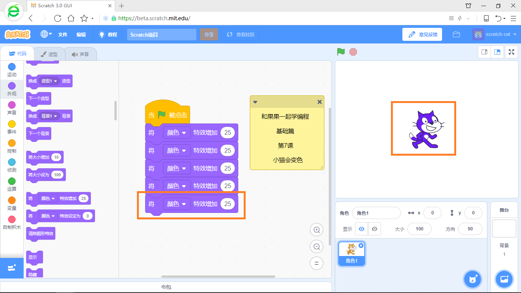The image size is (521, 293).
Task: Click the Scratch项目 project name field
Action: [162, 35]
